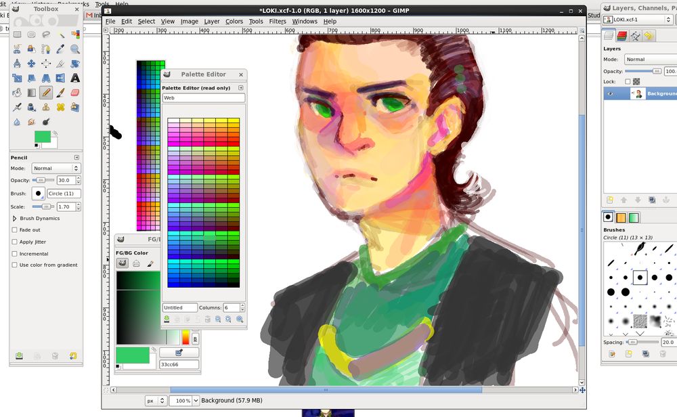The height and width of the screenshot is (417, 677).
Task: Switch to the Undo History tab
Action: 649,36
